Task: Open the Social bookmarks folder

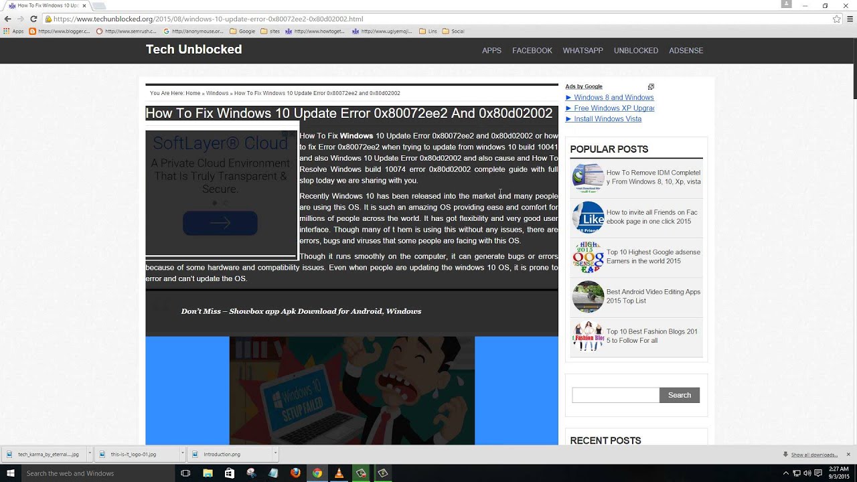Action: point(453,31)
